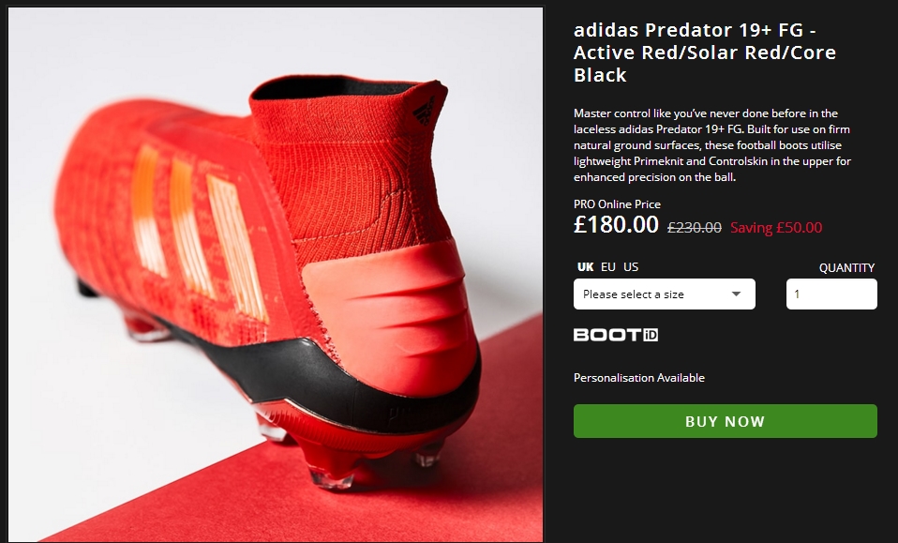Switch to UK sizing tab
The width and height of the screenshot is (898, 543).
tap(585, 267)
